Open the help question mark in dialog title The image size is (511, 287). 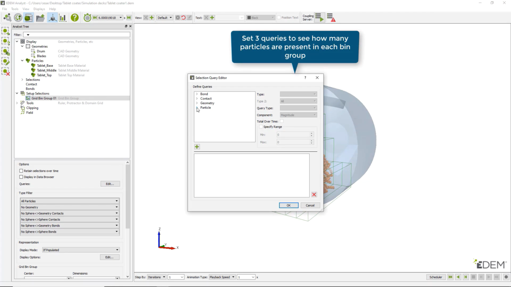(x=305, y=78)
